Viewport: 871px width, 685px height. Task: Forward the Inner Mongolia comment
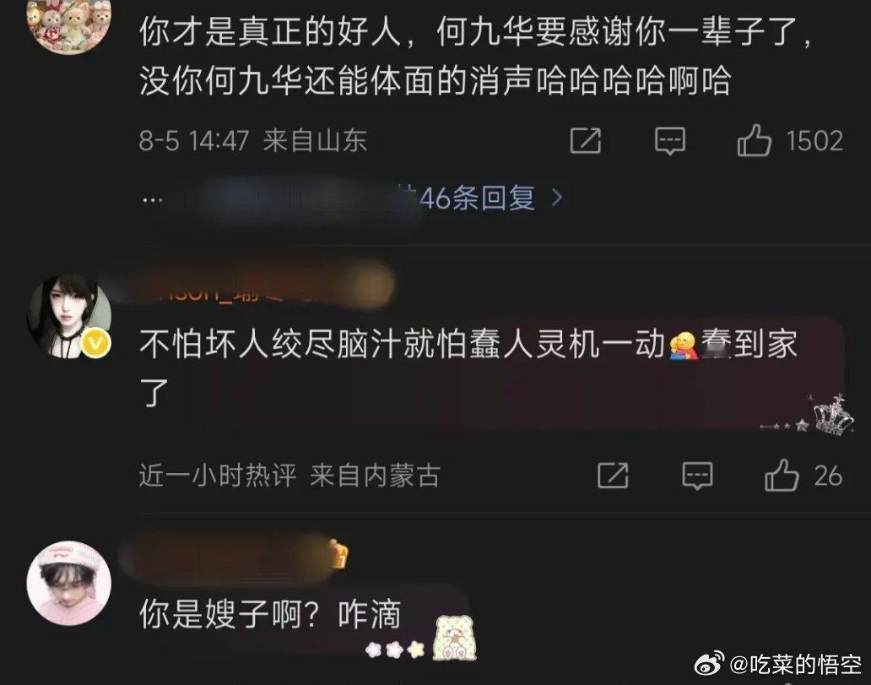(x=614, y=476)
